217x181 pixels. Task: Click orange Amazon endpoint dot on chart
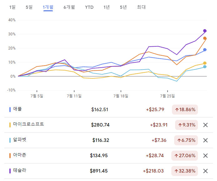click(x=205, y=38)
